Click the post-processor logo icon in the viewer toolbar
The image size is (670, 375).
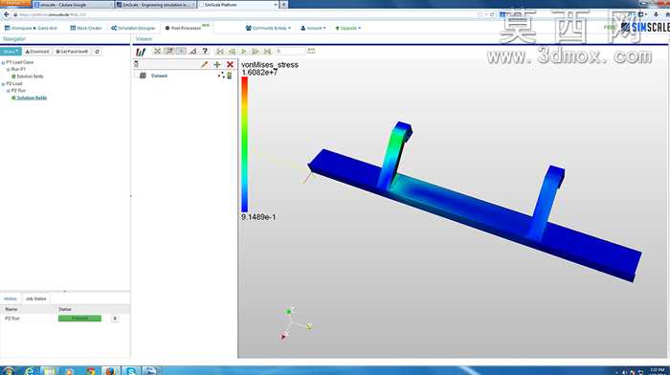tap(141, 52)
